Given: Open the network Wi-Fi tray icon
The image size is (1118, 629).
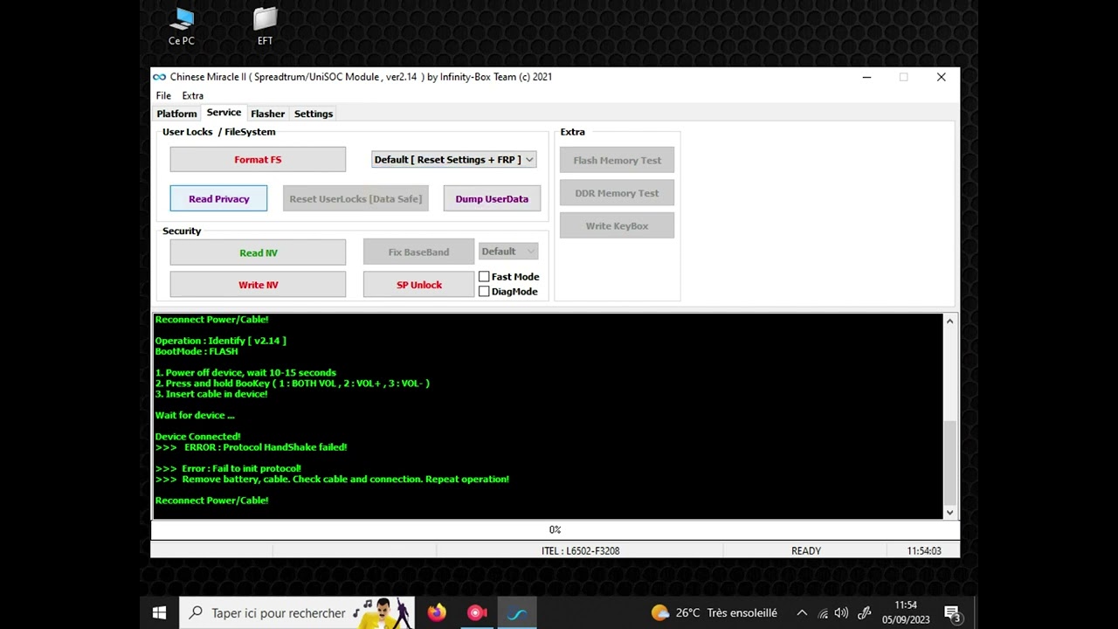Looking at the screenshot, I should [822, 612].
